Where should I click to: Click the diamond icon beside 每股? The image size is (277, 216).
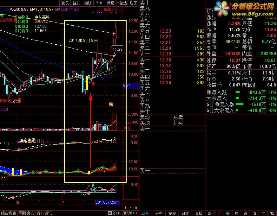pos(116,10)
